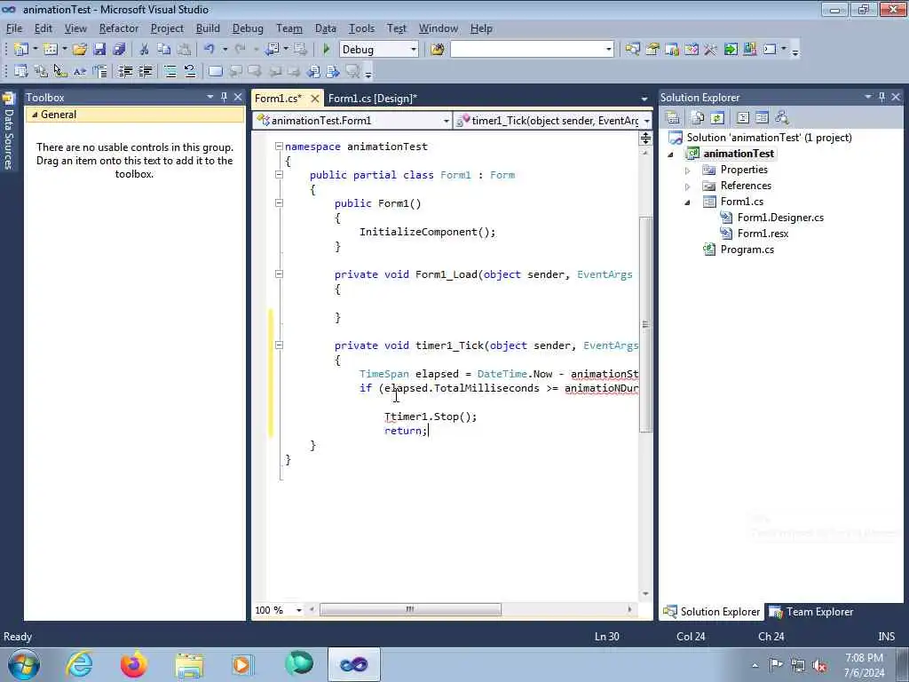The height and width of the screenshot is (682, 909).
Task: Open Properties icon in Solution Explorer toolbar
Action: [673, 118]
